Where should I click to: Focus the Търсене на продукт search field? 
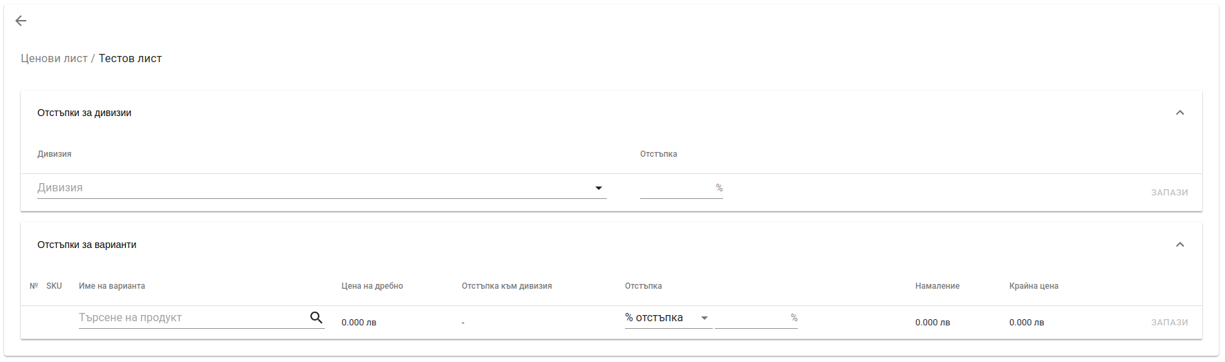pyautogui.click(x=193, y=318)
